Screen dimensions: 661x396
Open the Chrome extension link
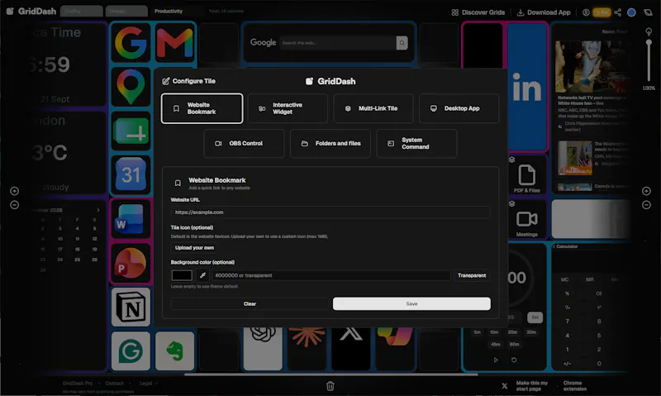point(574,386)
